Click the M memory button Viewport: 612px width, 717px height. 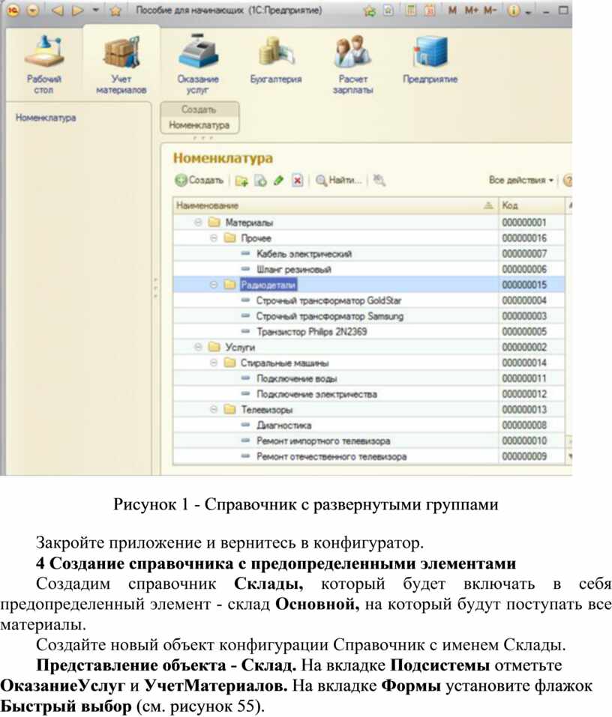click(x=452, y=10)
